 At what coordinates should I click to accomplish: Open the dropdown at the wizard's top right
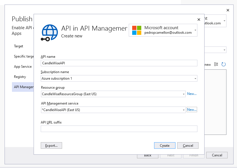click(225, 50)
